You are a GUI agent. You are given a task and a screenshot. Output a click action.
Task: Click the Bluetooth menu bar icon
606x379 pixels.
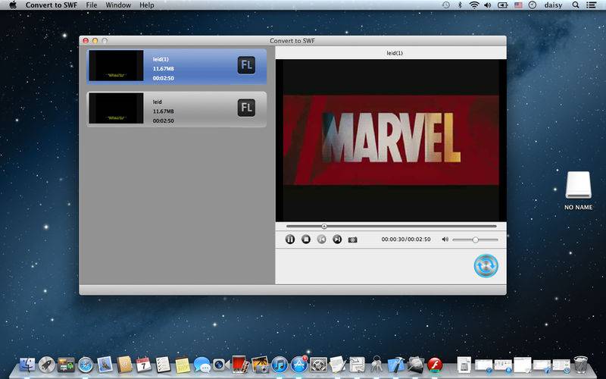[460, 5]
